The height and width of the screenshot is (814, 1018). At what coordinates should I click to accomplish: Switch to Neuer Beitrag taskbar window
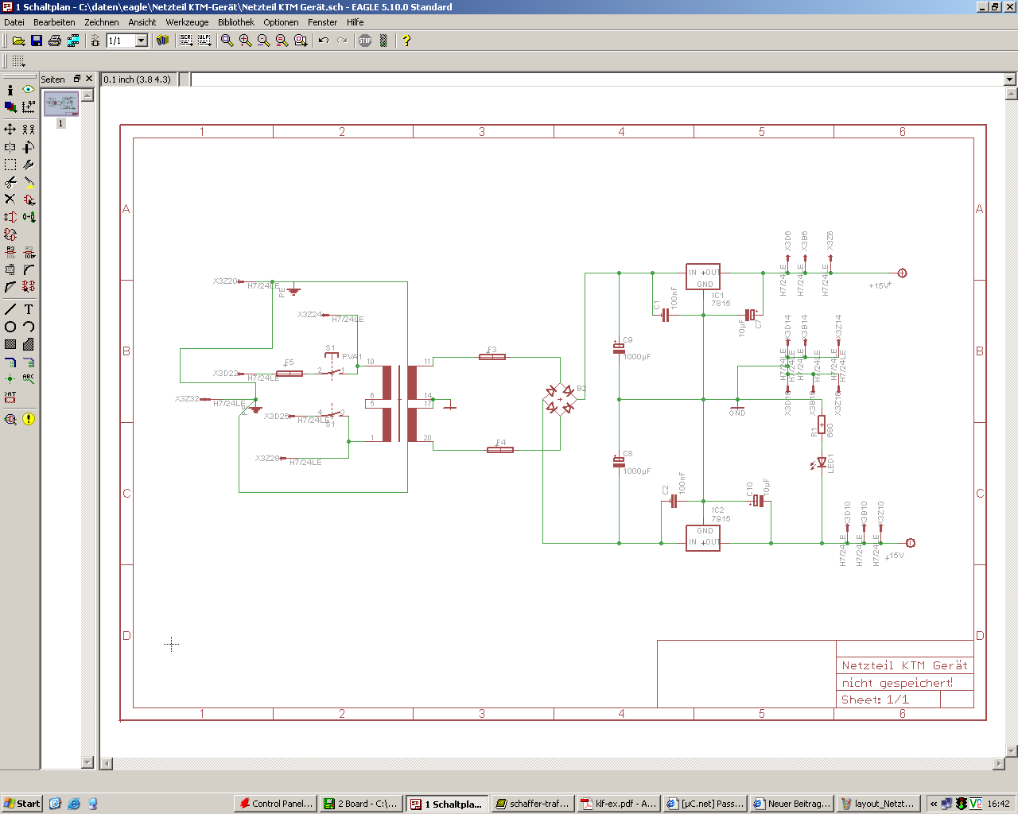coord(791,804)
